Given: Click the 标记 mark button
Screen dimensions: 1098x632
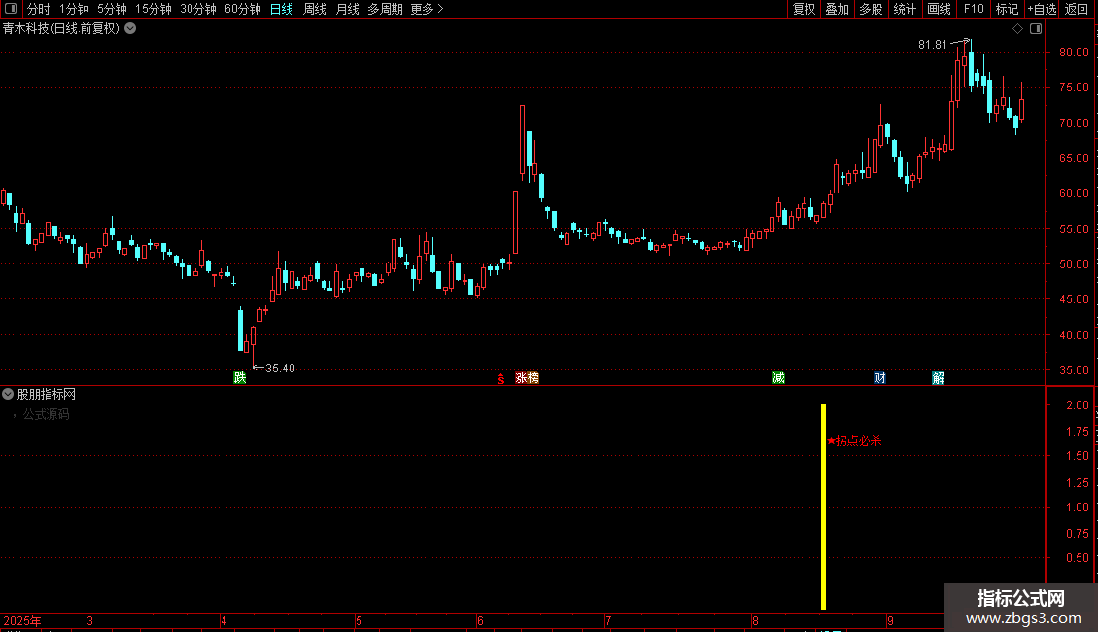Looking at the screenshot, I should (x=1007, y=9).
